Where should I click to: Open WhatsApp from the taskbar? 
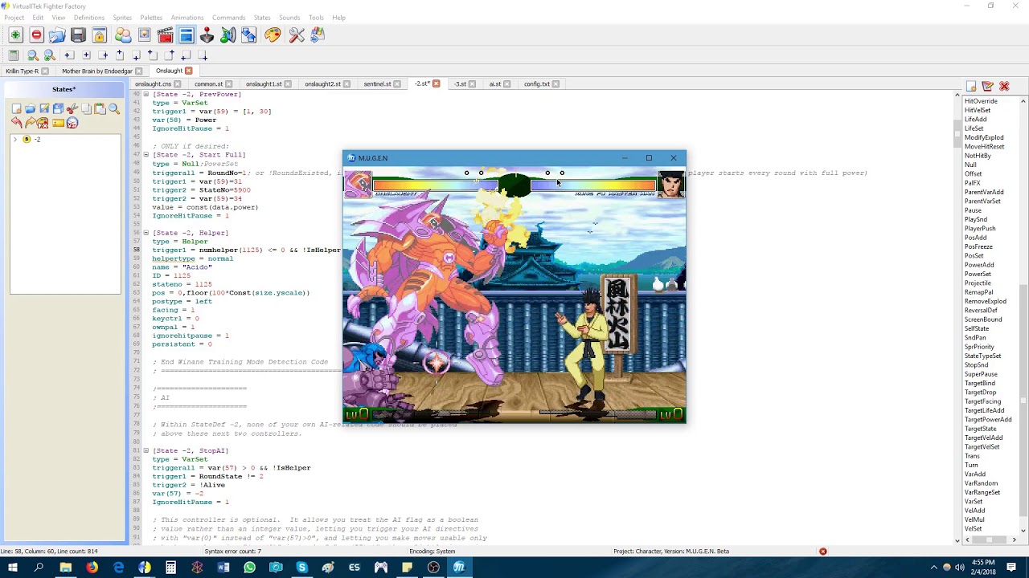[249, 568]
